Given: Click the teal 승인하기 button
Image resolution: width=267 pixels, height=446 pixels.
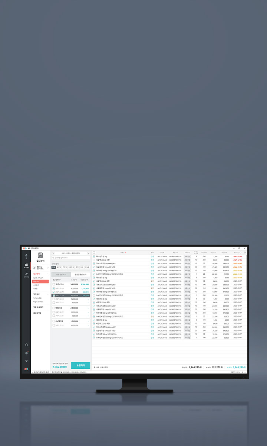Looking at the screenshot, I should 80,365.
